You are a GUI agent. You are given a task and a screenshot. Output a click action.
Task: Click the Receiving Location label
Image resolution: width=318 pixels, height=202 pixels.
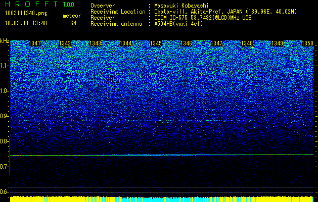118,12
